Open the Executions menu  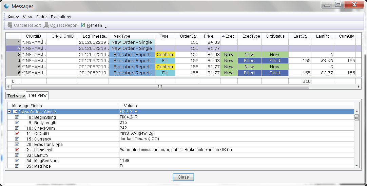pyautogui.click(x=61, y=17)
